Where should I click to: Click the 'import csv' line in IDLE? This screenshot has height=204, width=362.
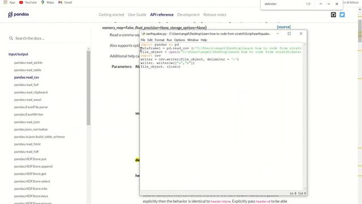coord(150,56)
